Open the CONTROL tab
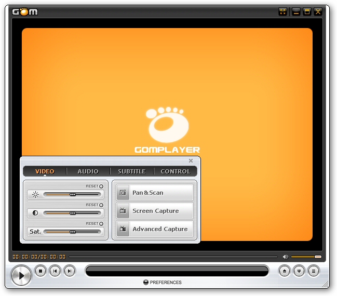Image resolution: width=337 pixels, height=296 pixels. tap(176, 171)
